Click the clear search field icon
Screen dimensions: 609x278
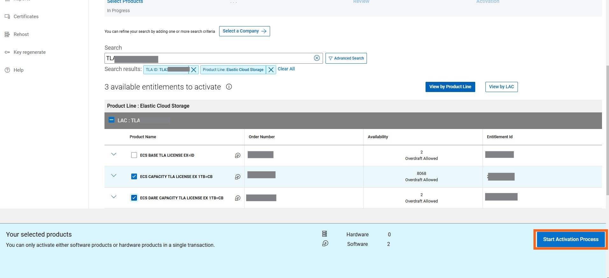pos(317,58)
